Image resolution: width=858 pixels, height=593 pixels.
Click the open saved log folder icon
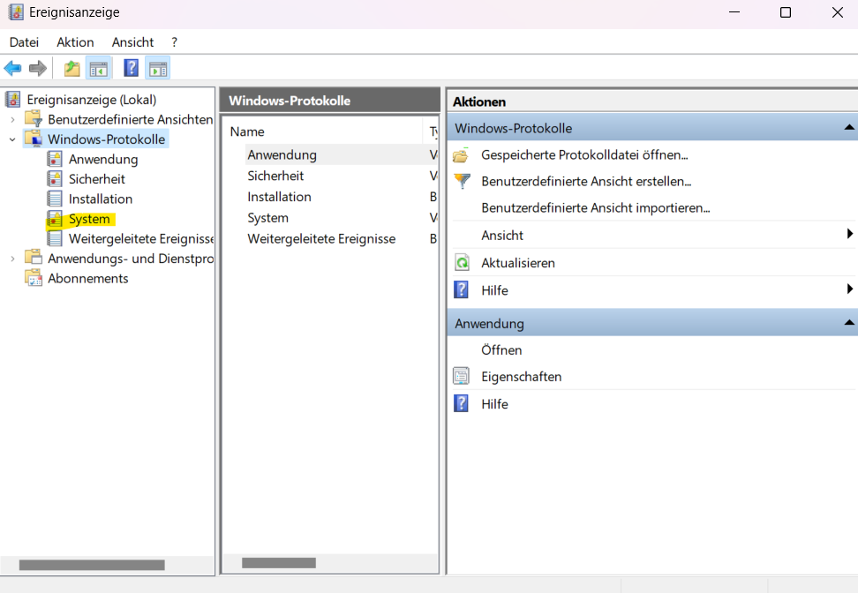click(x=462, y=155)
